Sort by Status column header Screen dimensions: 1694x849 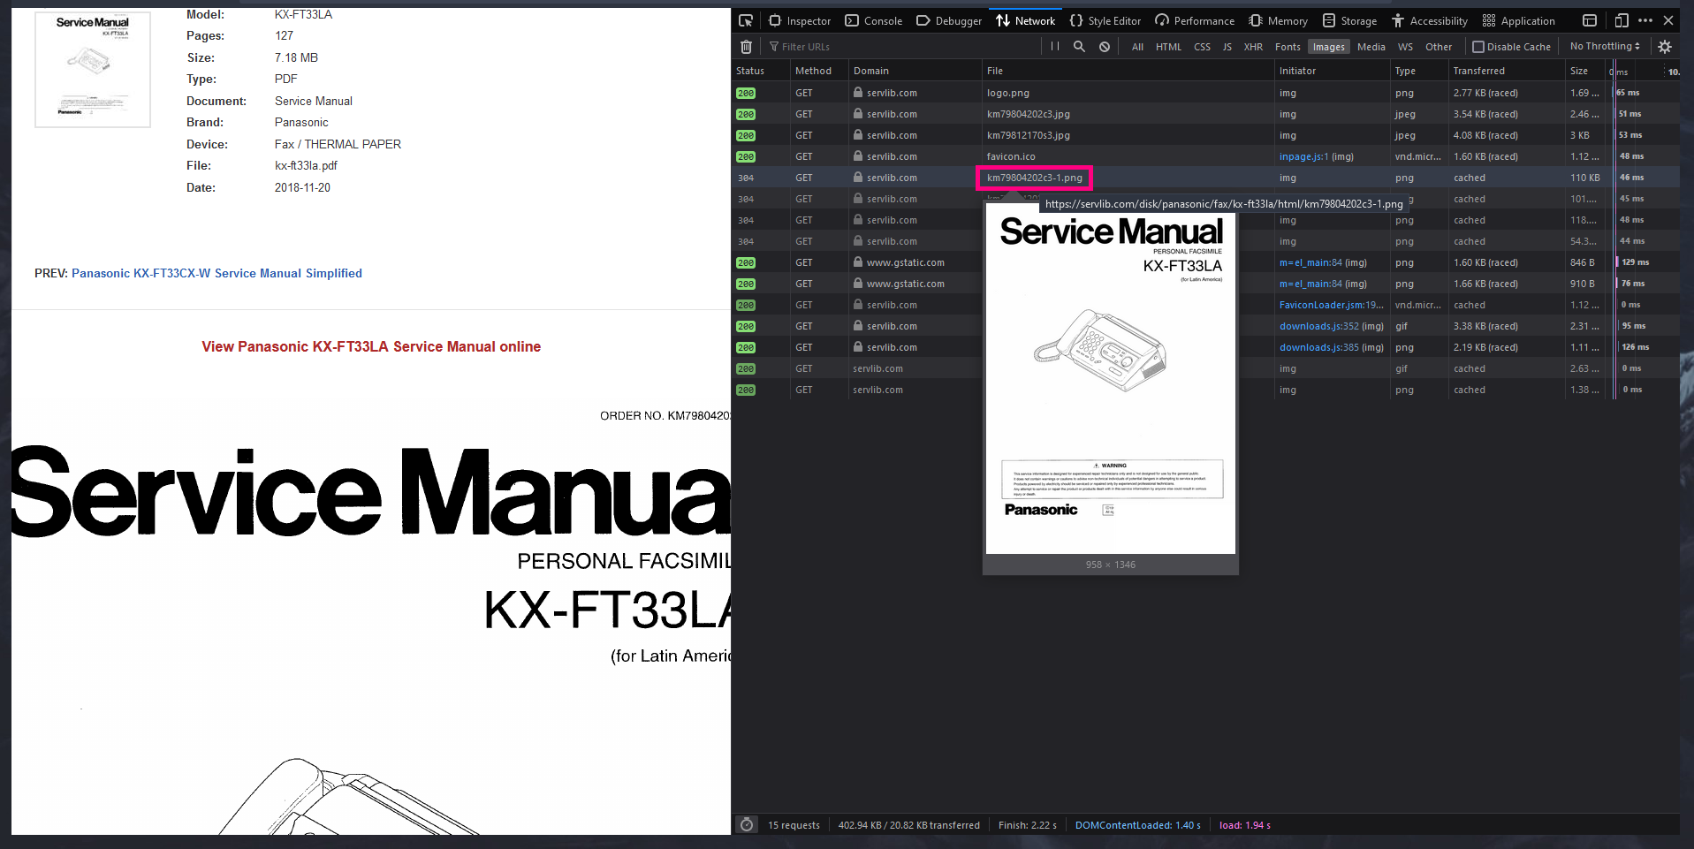click(761, 71)
